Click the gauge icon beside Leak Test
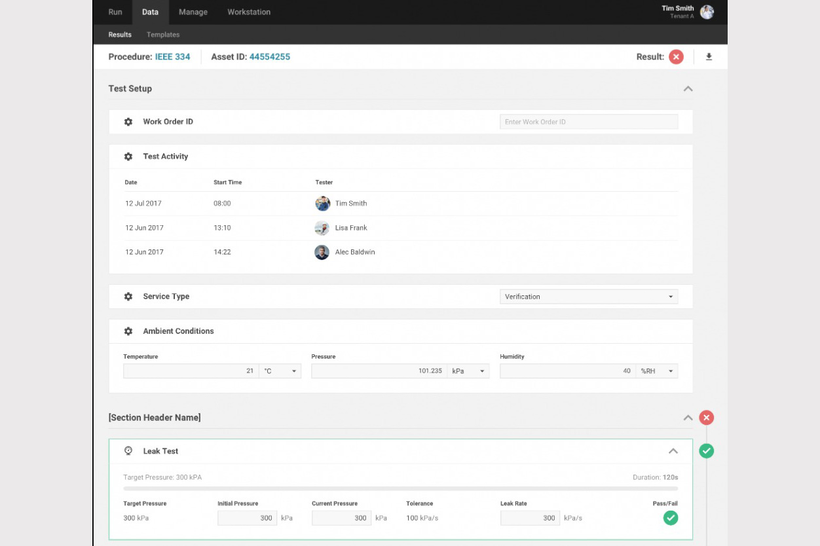Screen dimensions: 820x546 (x=128, y=451)
